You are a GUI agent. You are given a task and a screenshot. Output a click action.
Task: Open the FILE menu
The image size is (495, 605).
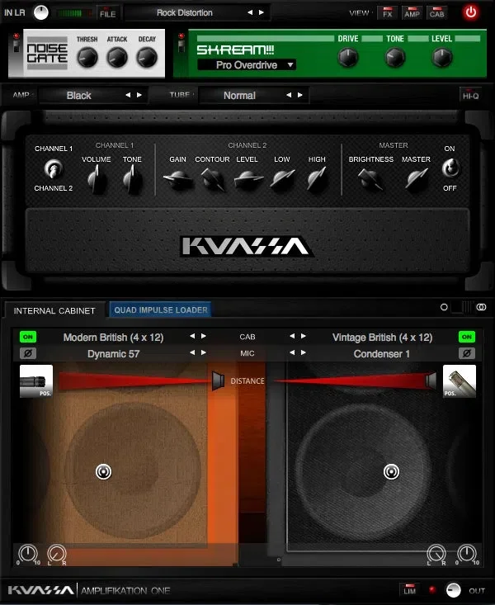[x=107, y=13]
